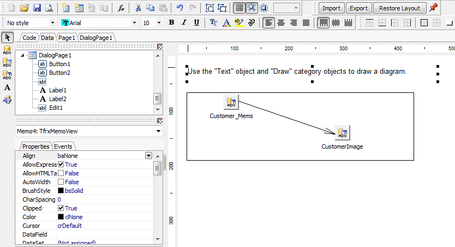Image resolution: width=455 pixels, height=247 pixels.
Task: Switch to the Data tab
Action: (47, 38)
